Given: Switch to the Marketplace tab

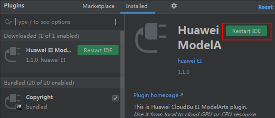Looking at the screenshot, I should click(x=98, y=6).
